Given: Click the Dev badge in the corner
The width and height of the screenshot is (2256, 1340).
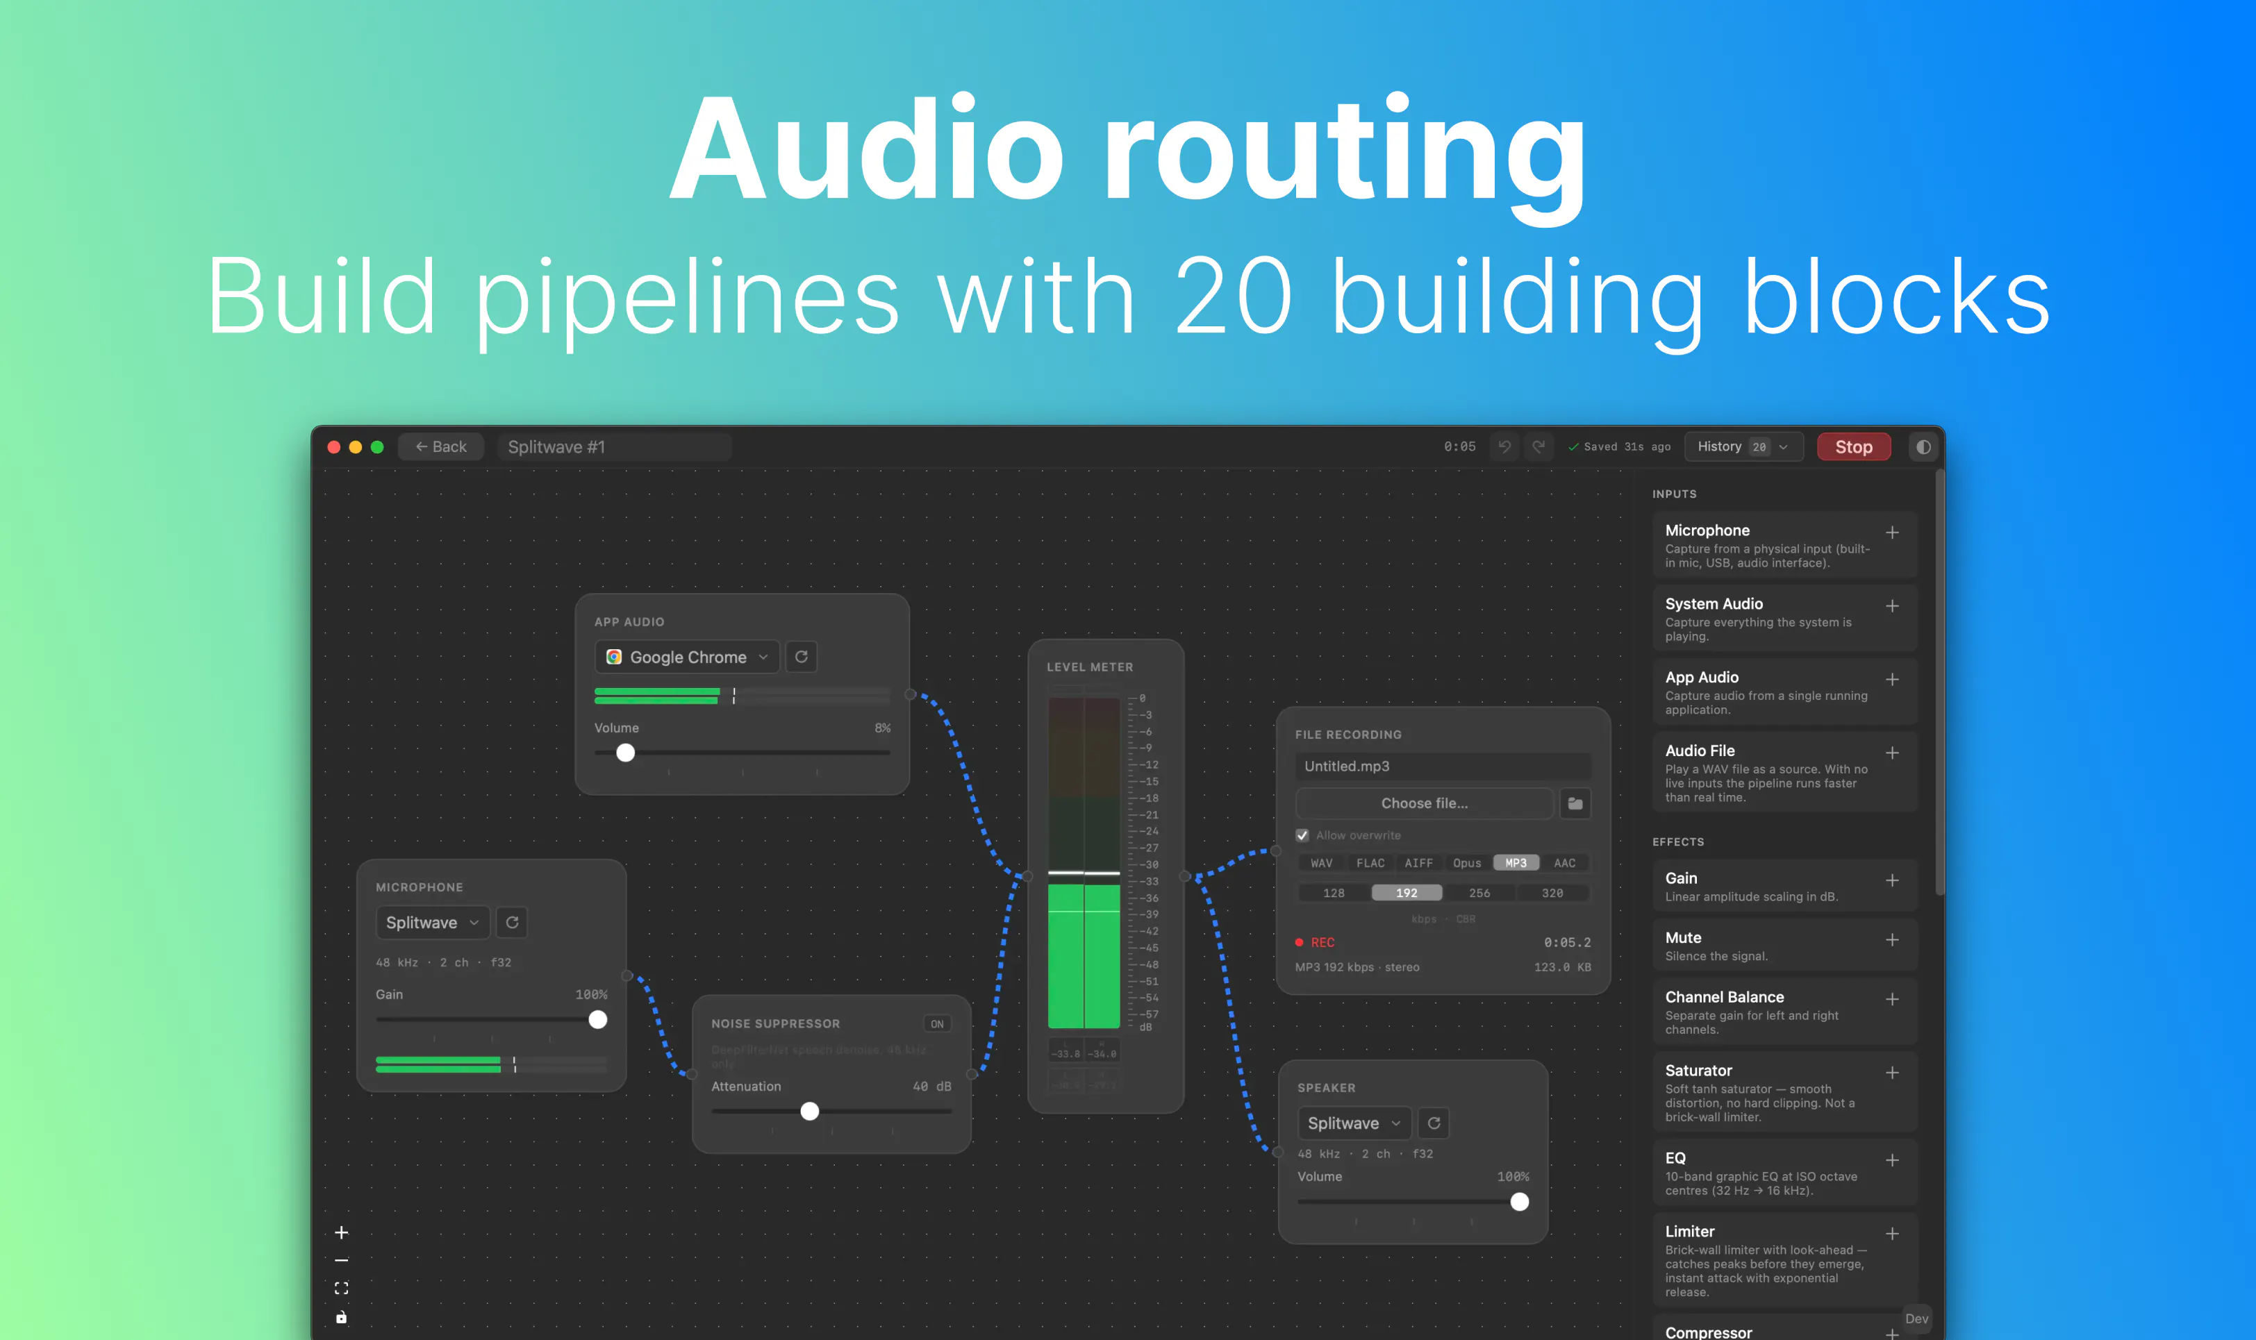Looking at the screenshot, I should pos(1916,1319).
